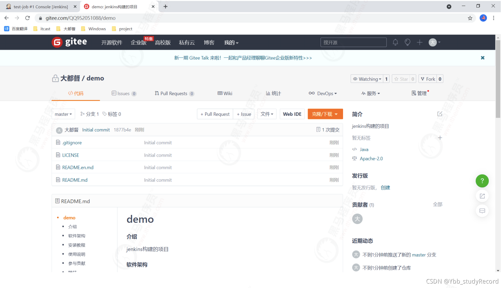Click the floating feedback chat icon
The width and height of the screenshot is (503, 288).
pyautogui.click(x=482, y=211)
